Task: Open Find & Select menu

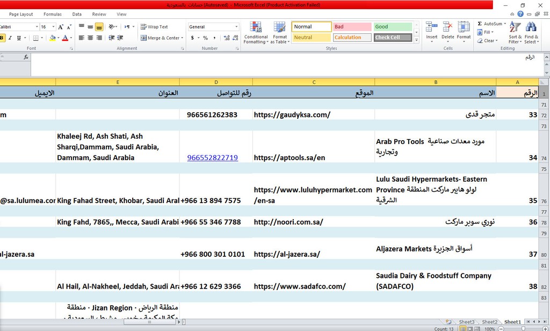Action: click(531, 33)
